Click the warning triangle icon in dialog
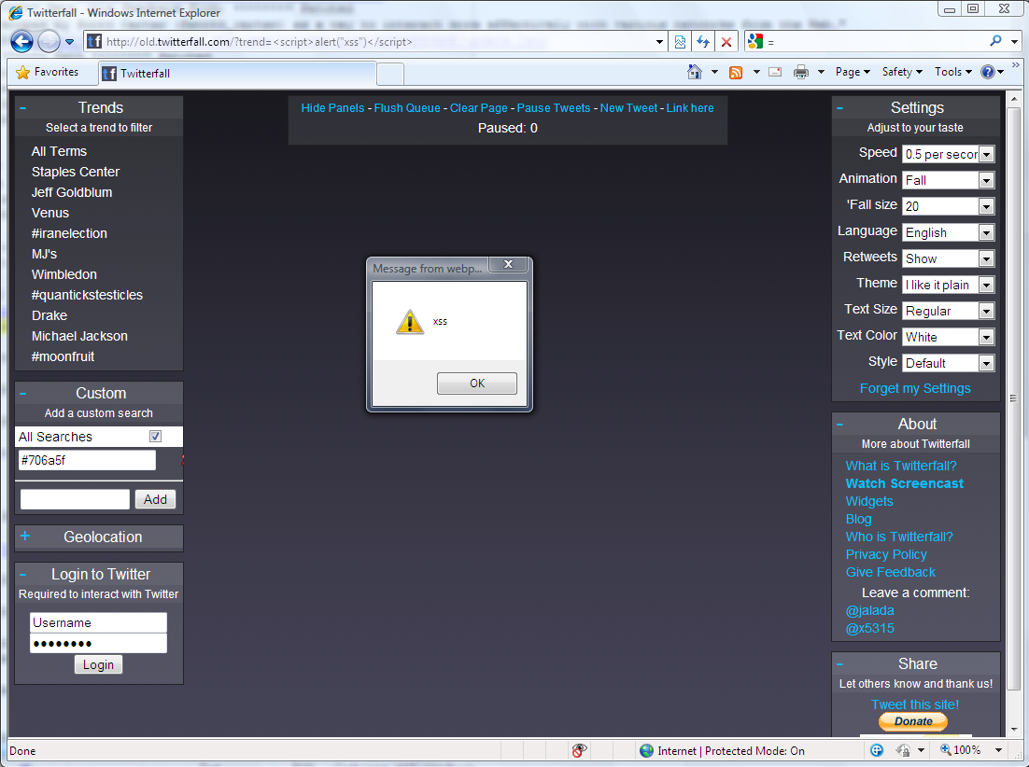The image size is (1029, 767). coord(410,322)
